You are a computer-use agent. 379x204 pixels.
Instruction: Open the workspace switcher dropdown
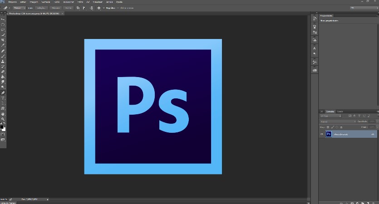click(364, 8)
